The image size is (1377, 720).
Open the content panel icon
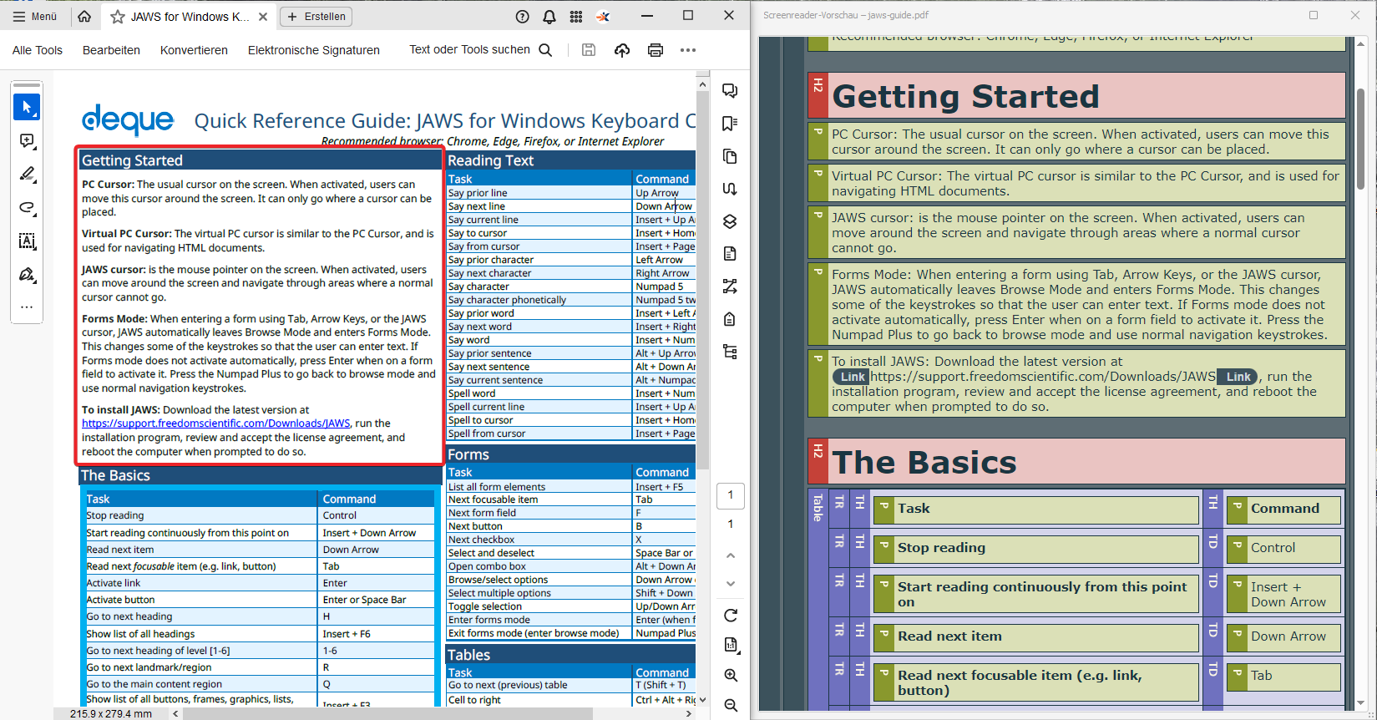coord(730,254)
